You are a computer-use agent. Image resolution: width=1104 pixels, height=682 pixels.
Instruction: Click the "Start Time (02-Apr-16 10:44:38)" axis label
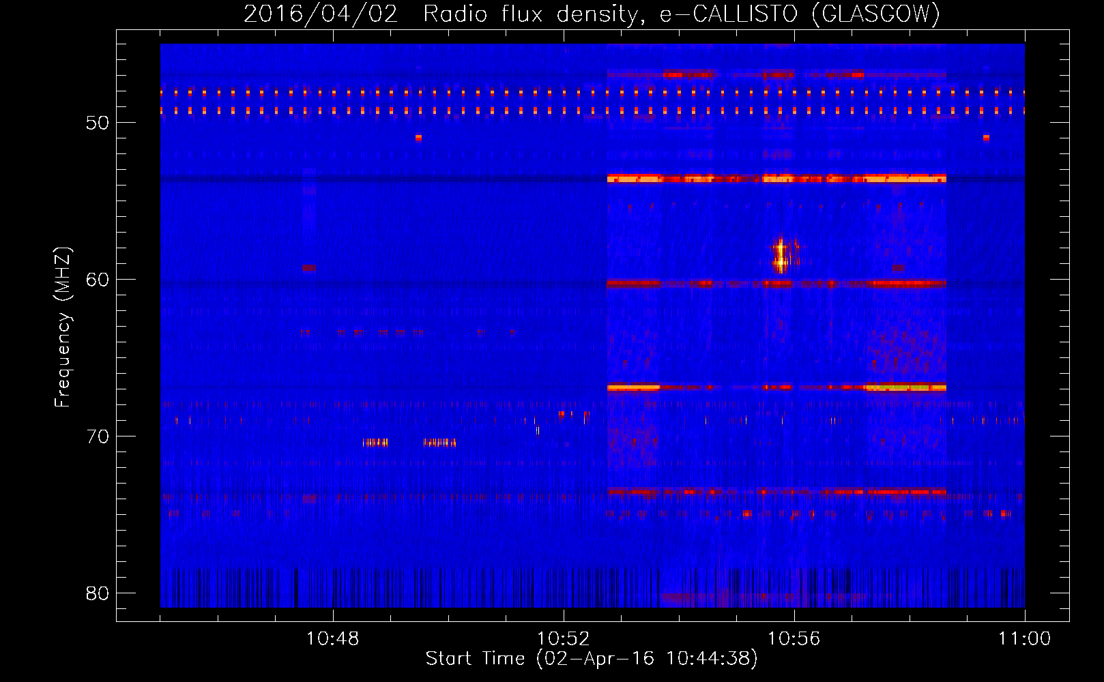[x=592, y=659]
